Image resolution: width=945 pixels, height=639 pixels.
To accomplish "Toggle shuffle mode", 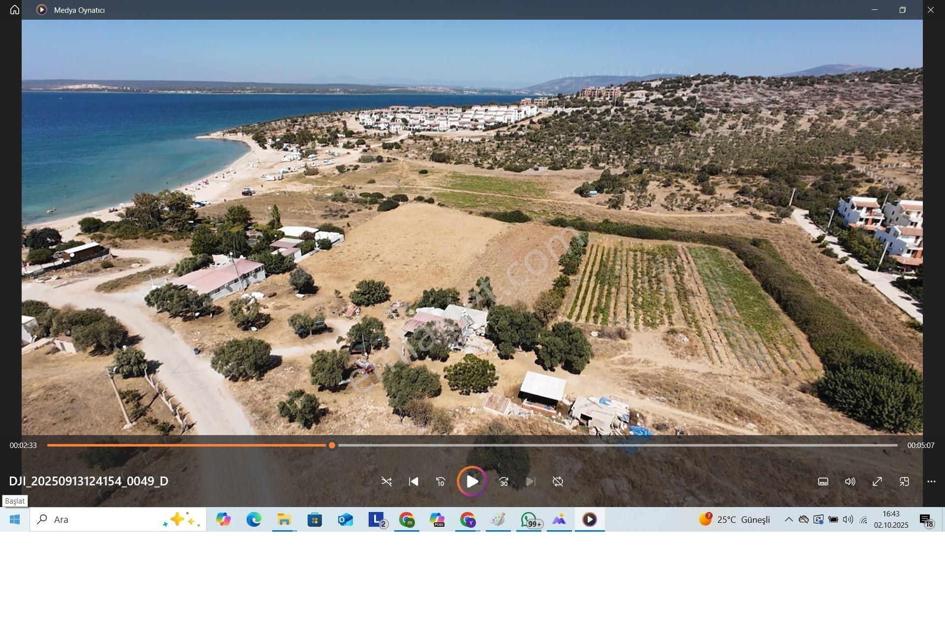I will click(386, 481).
